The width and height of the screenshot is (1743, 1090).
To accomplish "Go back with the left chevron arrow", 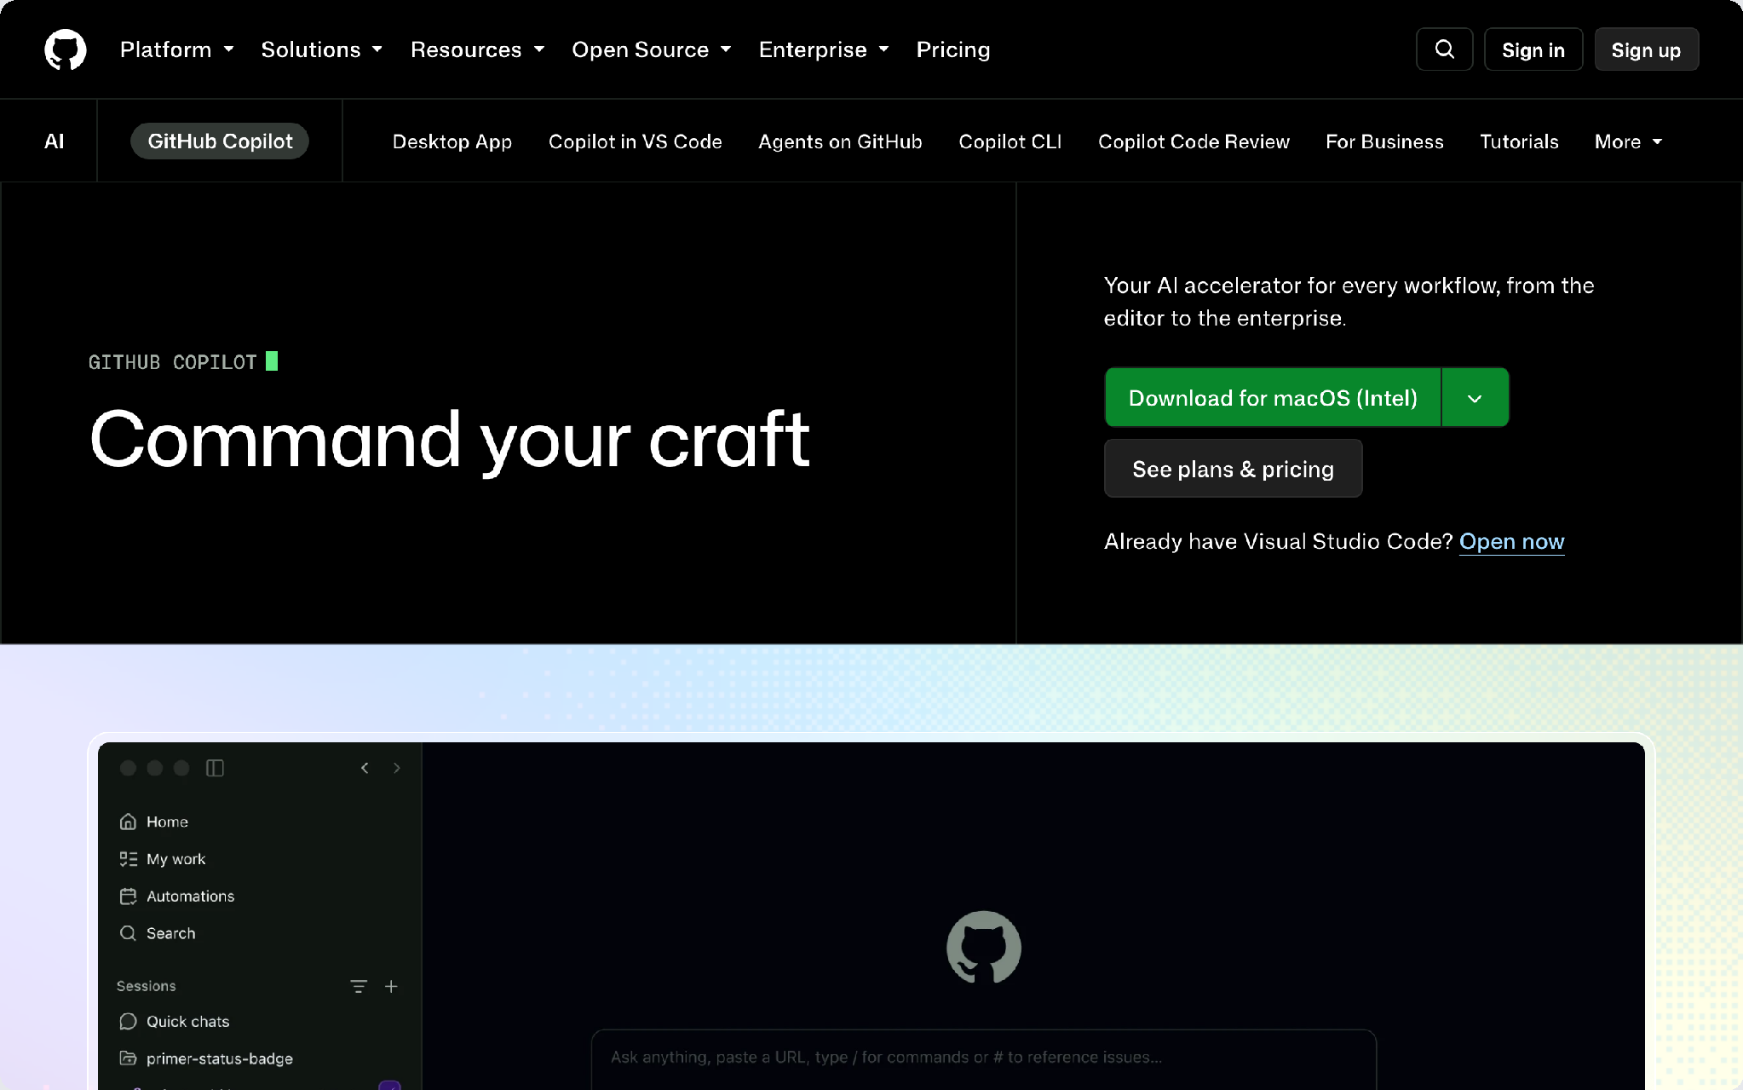I will point(365,768).
